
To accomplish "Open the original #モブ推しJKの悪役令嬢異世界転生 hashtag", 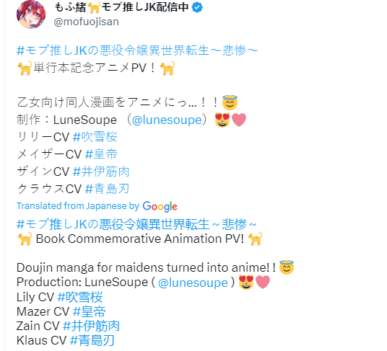I will [137, 50].
